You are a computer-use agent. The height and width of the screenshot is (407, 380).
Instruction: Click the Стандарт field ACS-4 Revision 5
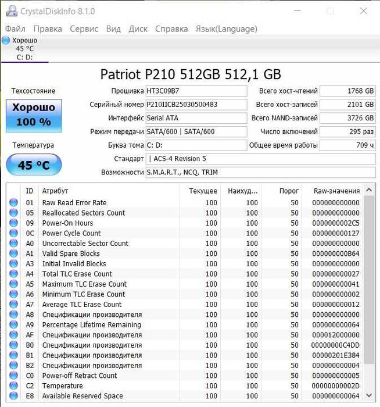pos(260,159)
